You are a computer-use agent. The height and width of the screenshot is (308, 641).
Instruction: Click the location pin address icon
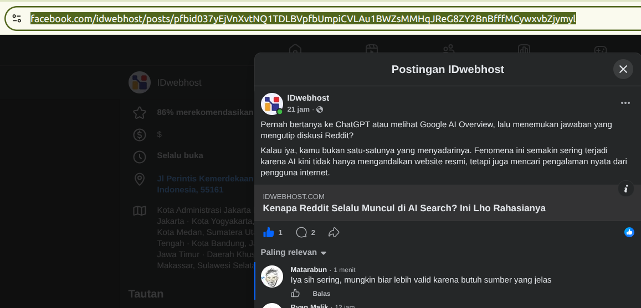pyautogui.click(x=140, y=179)
